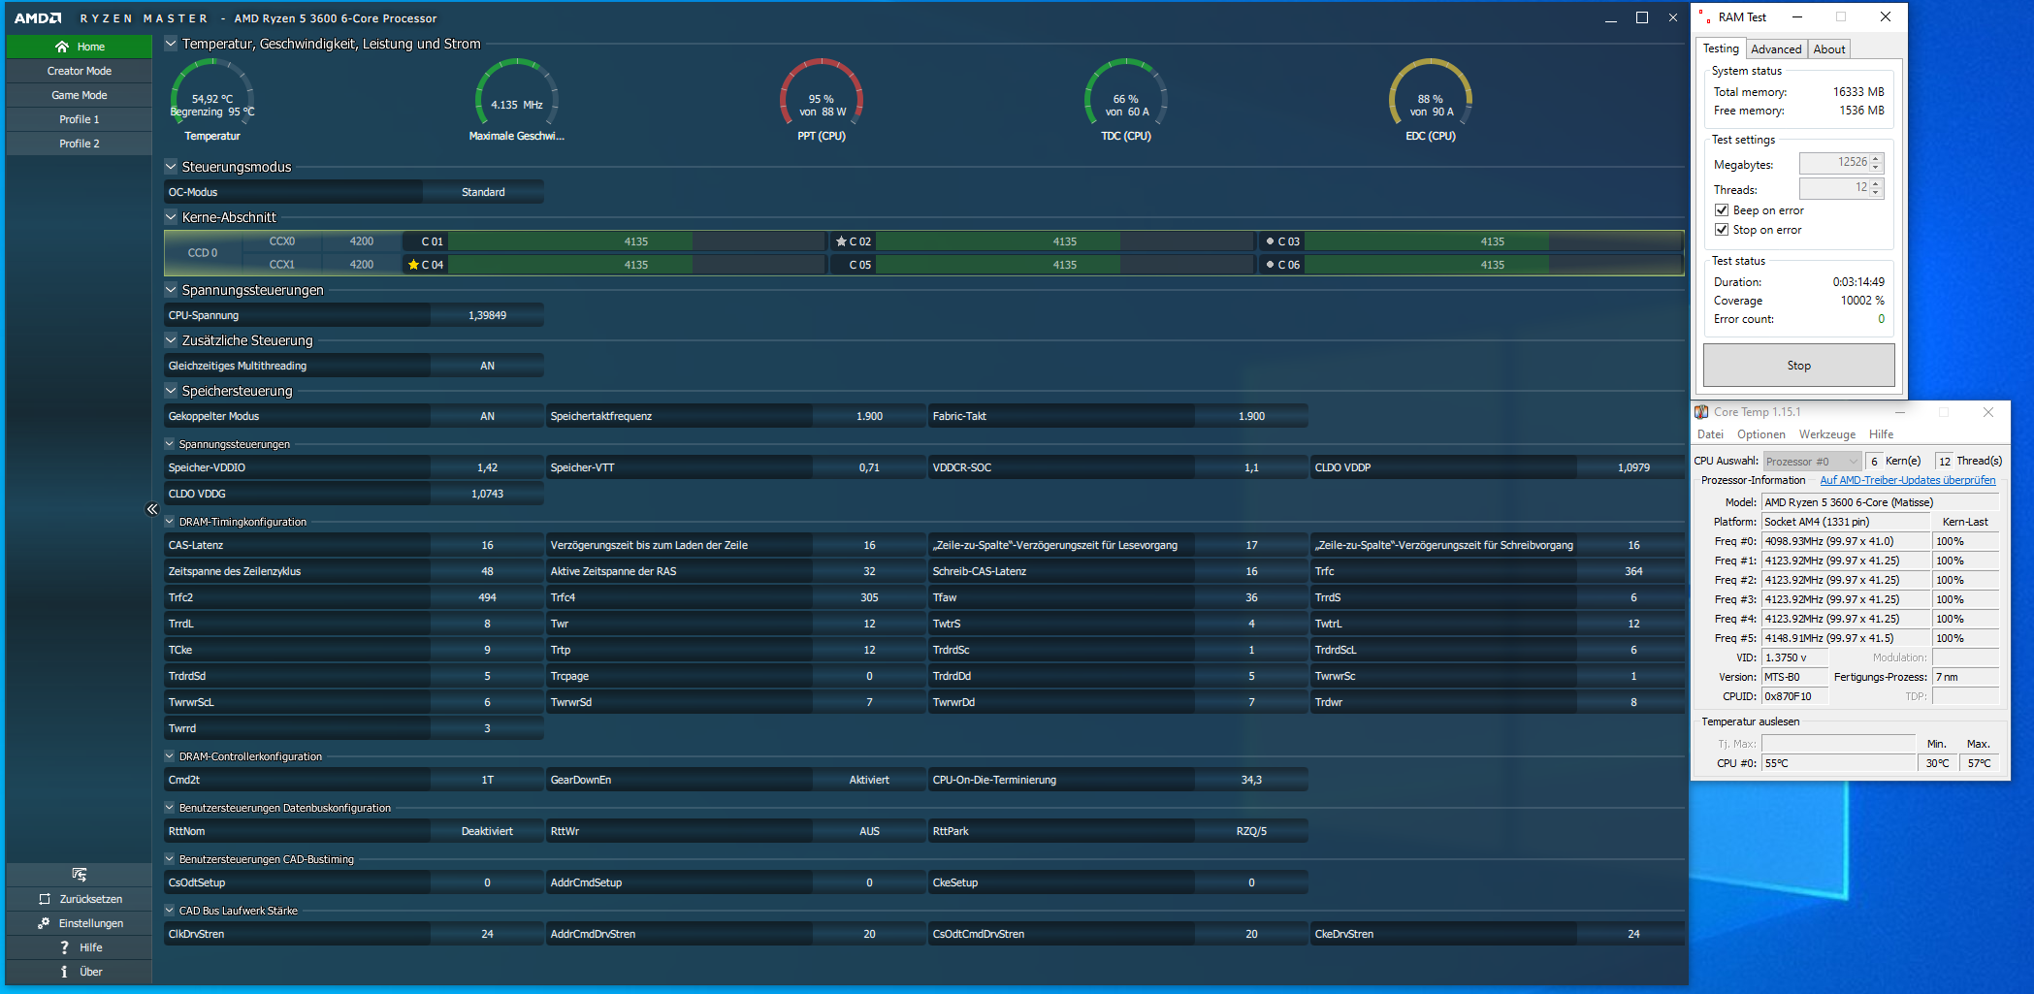
Task: Click the white star on core C 02
Action: click(841, 241)
